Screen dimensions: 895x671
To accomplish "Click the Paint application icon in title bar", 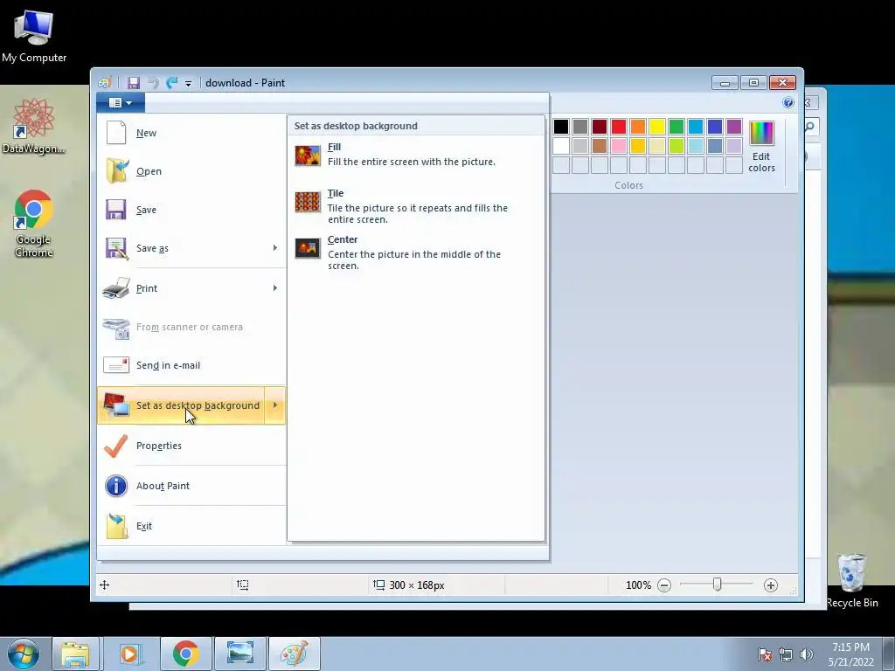I will click(105, 83).
